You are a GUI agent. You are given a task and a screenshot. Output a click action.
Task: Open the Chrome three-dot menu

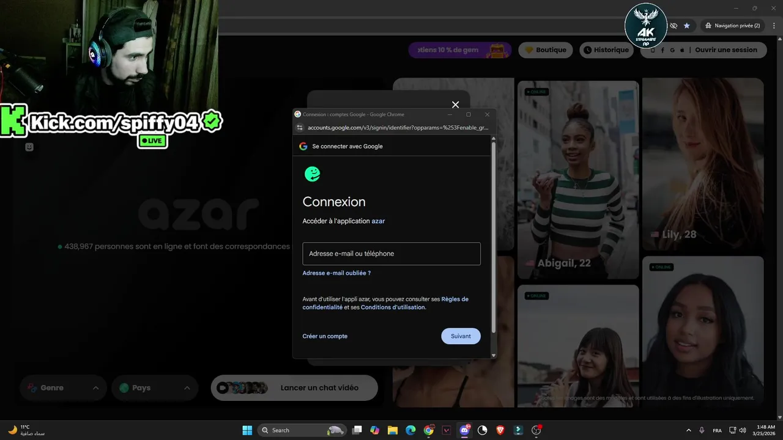(774, 26)
